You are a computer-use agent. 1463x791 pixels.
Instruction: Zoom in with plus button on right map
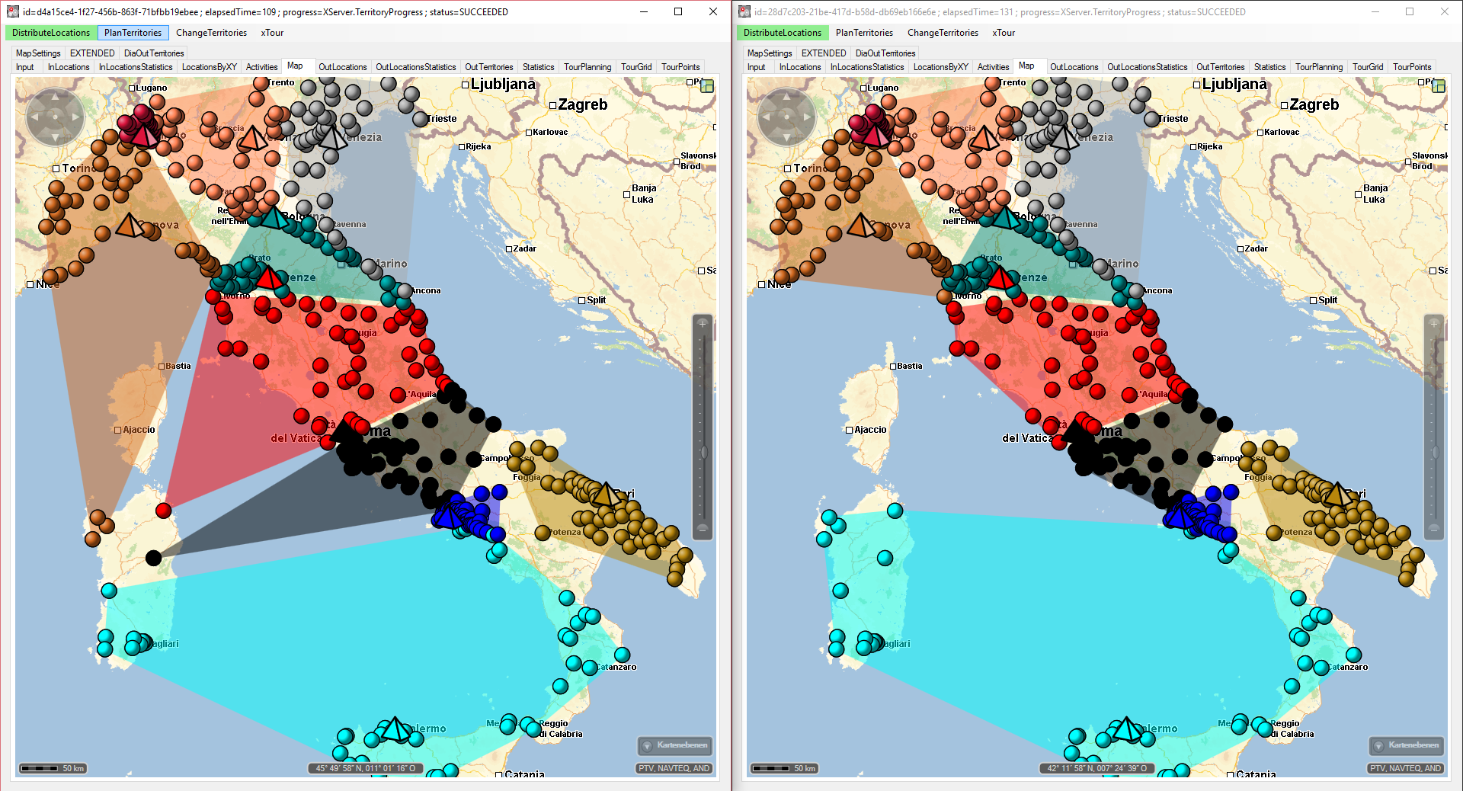[x=1434, y=324]
